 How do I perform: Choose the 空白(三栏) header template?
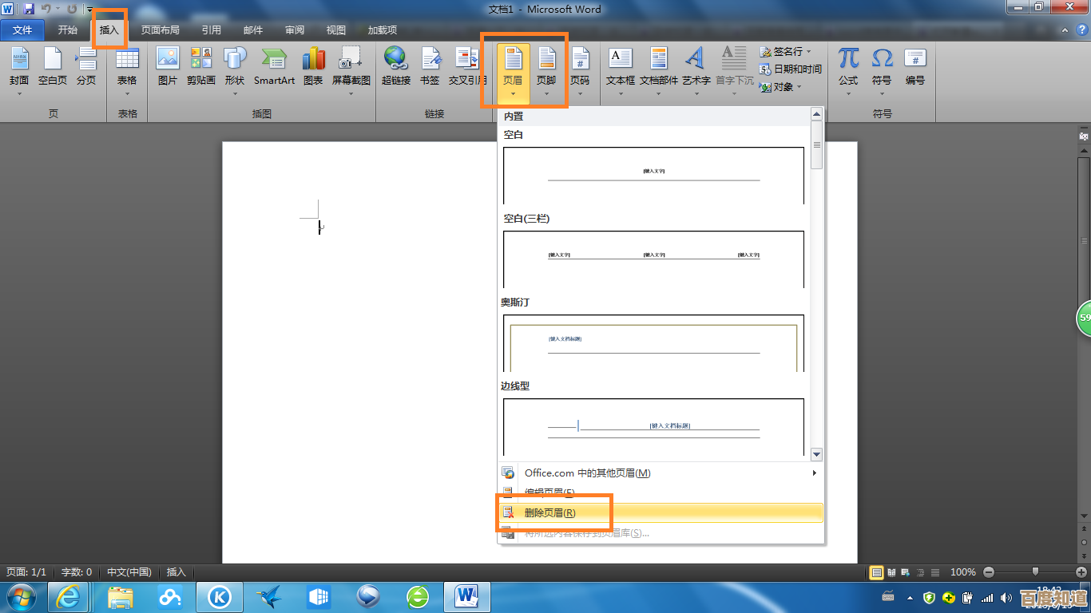click(x=654, y=259)
